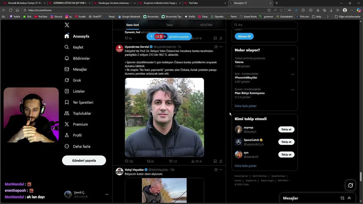This screenshot has height=204, width=363.
Task: Open Gizlilik Politikası footer link
Action: [x=259, y=176]
